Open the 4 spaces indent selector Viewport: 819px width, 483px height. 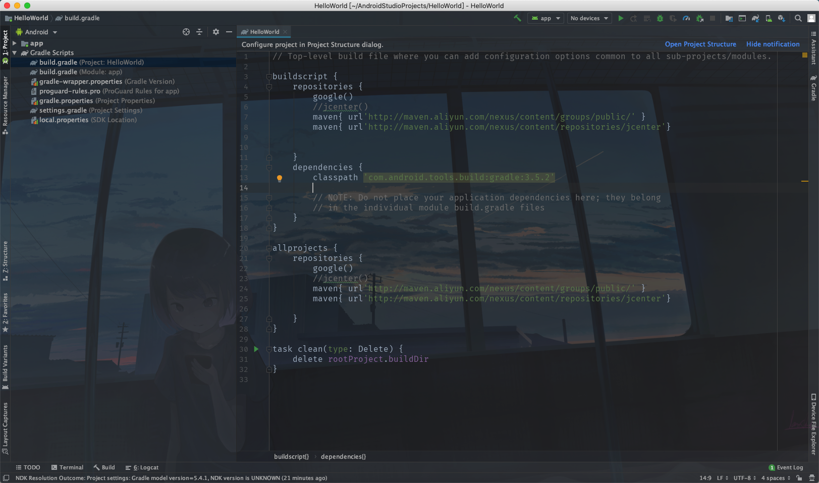776,478
